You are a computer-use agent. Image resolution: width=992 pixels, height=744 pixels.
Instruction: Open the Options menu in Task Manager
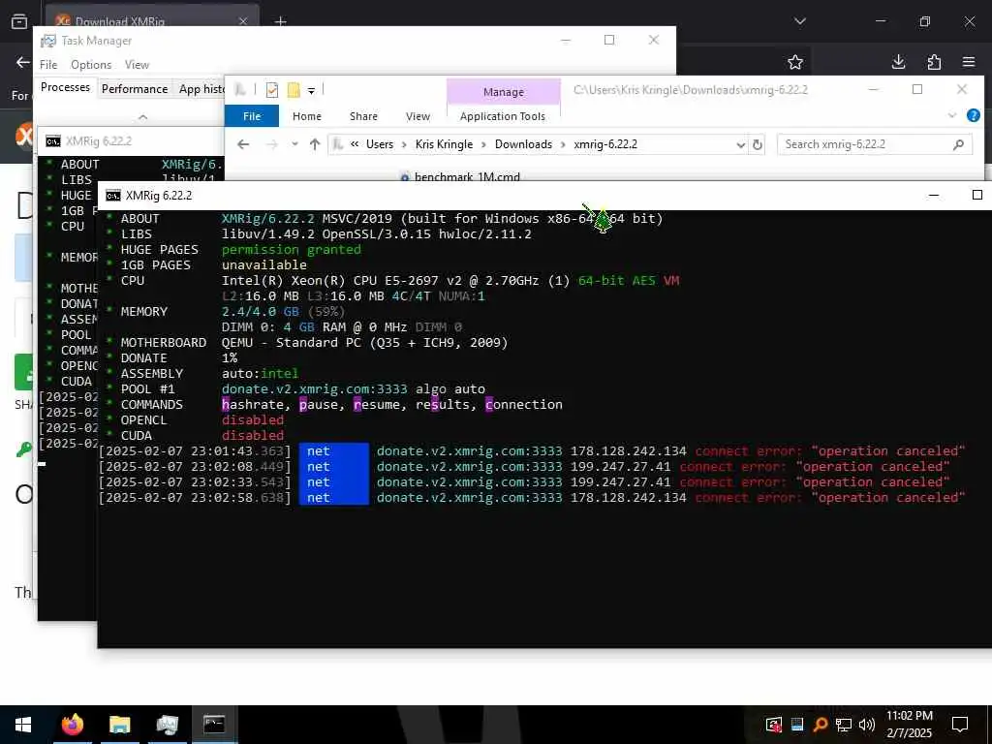pos(91,65)
